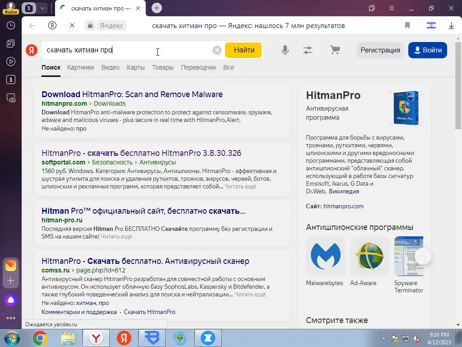
Task: Open the screenshot tool in sidebar
Action: pyautogui.click(x=11, y=98)
